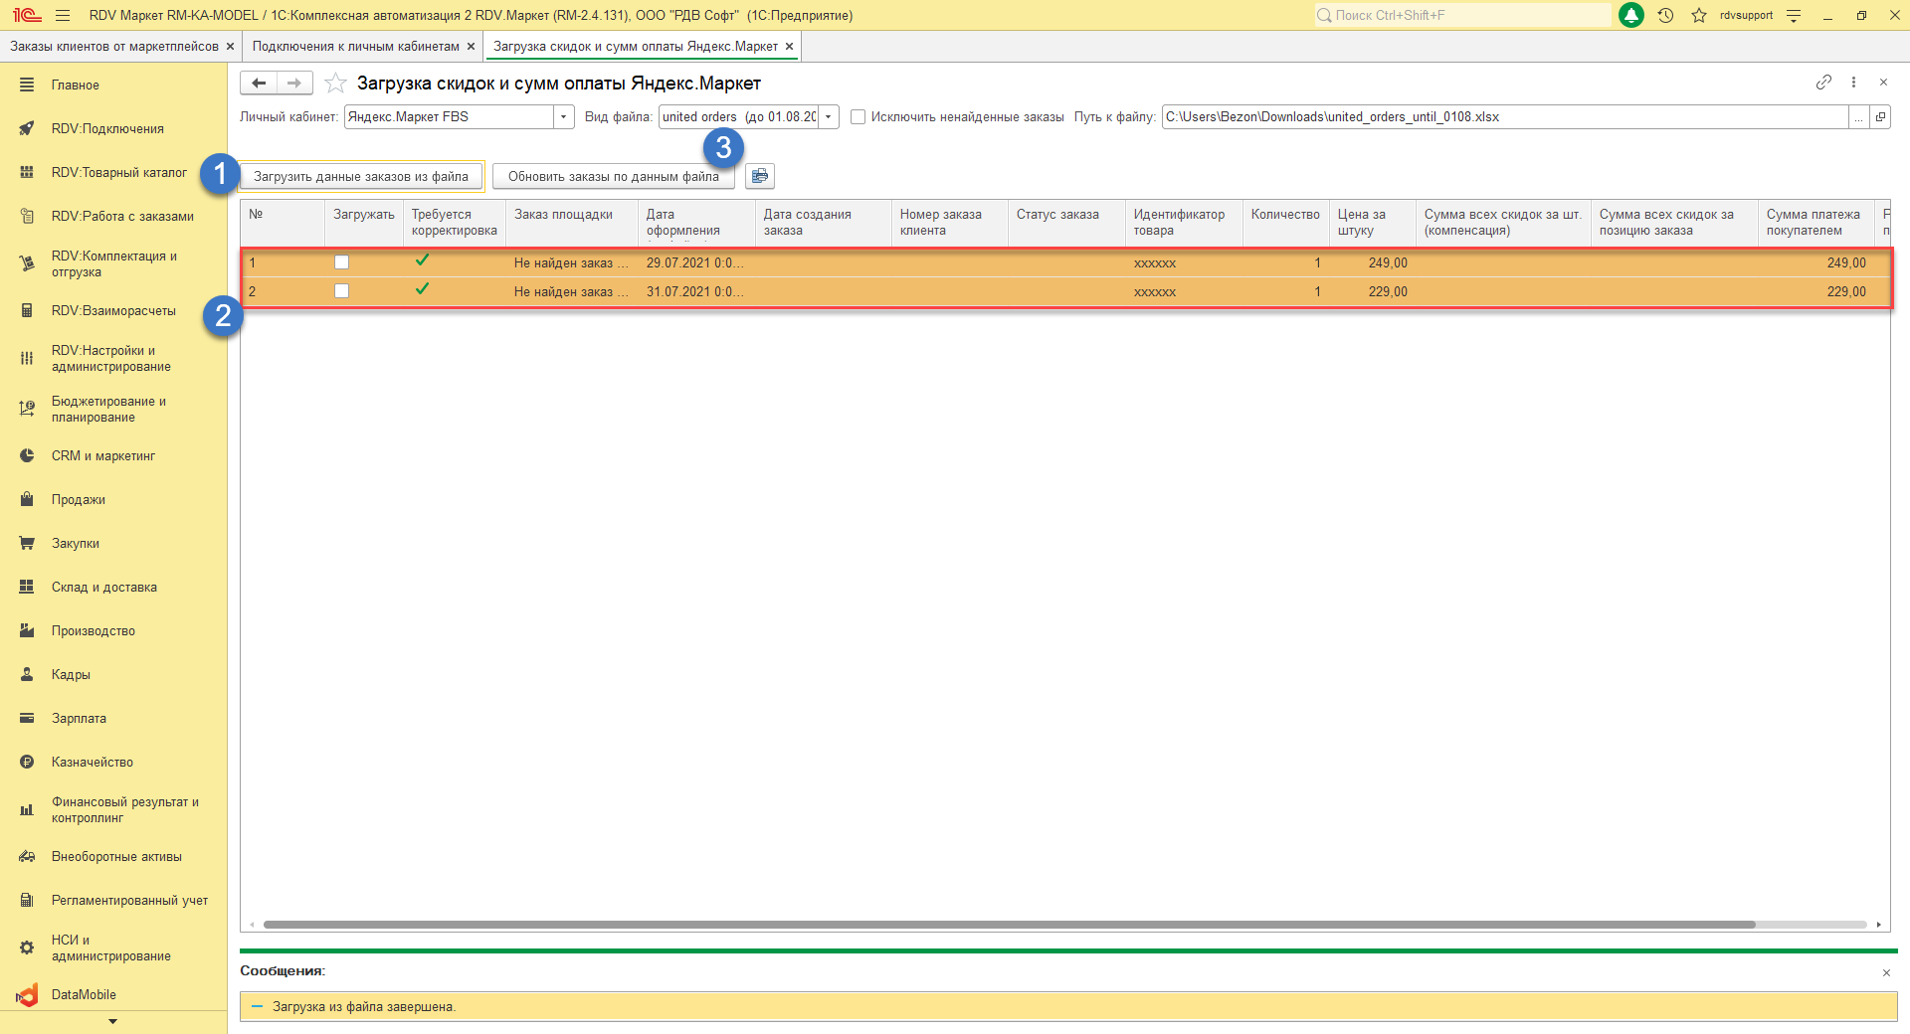Click Сумма платежа покупателем column header
The image size is (1910, 1034).
coord(1815,223)
